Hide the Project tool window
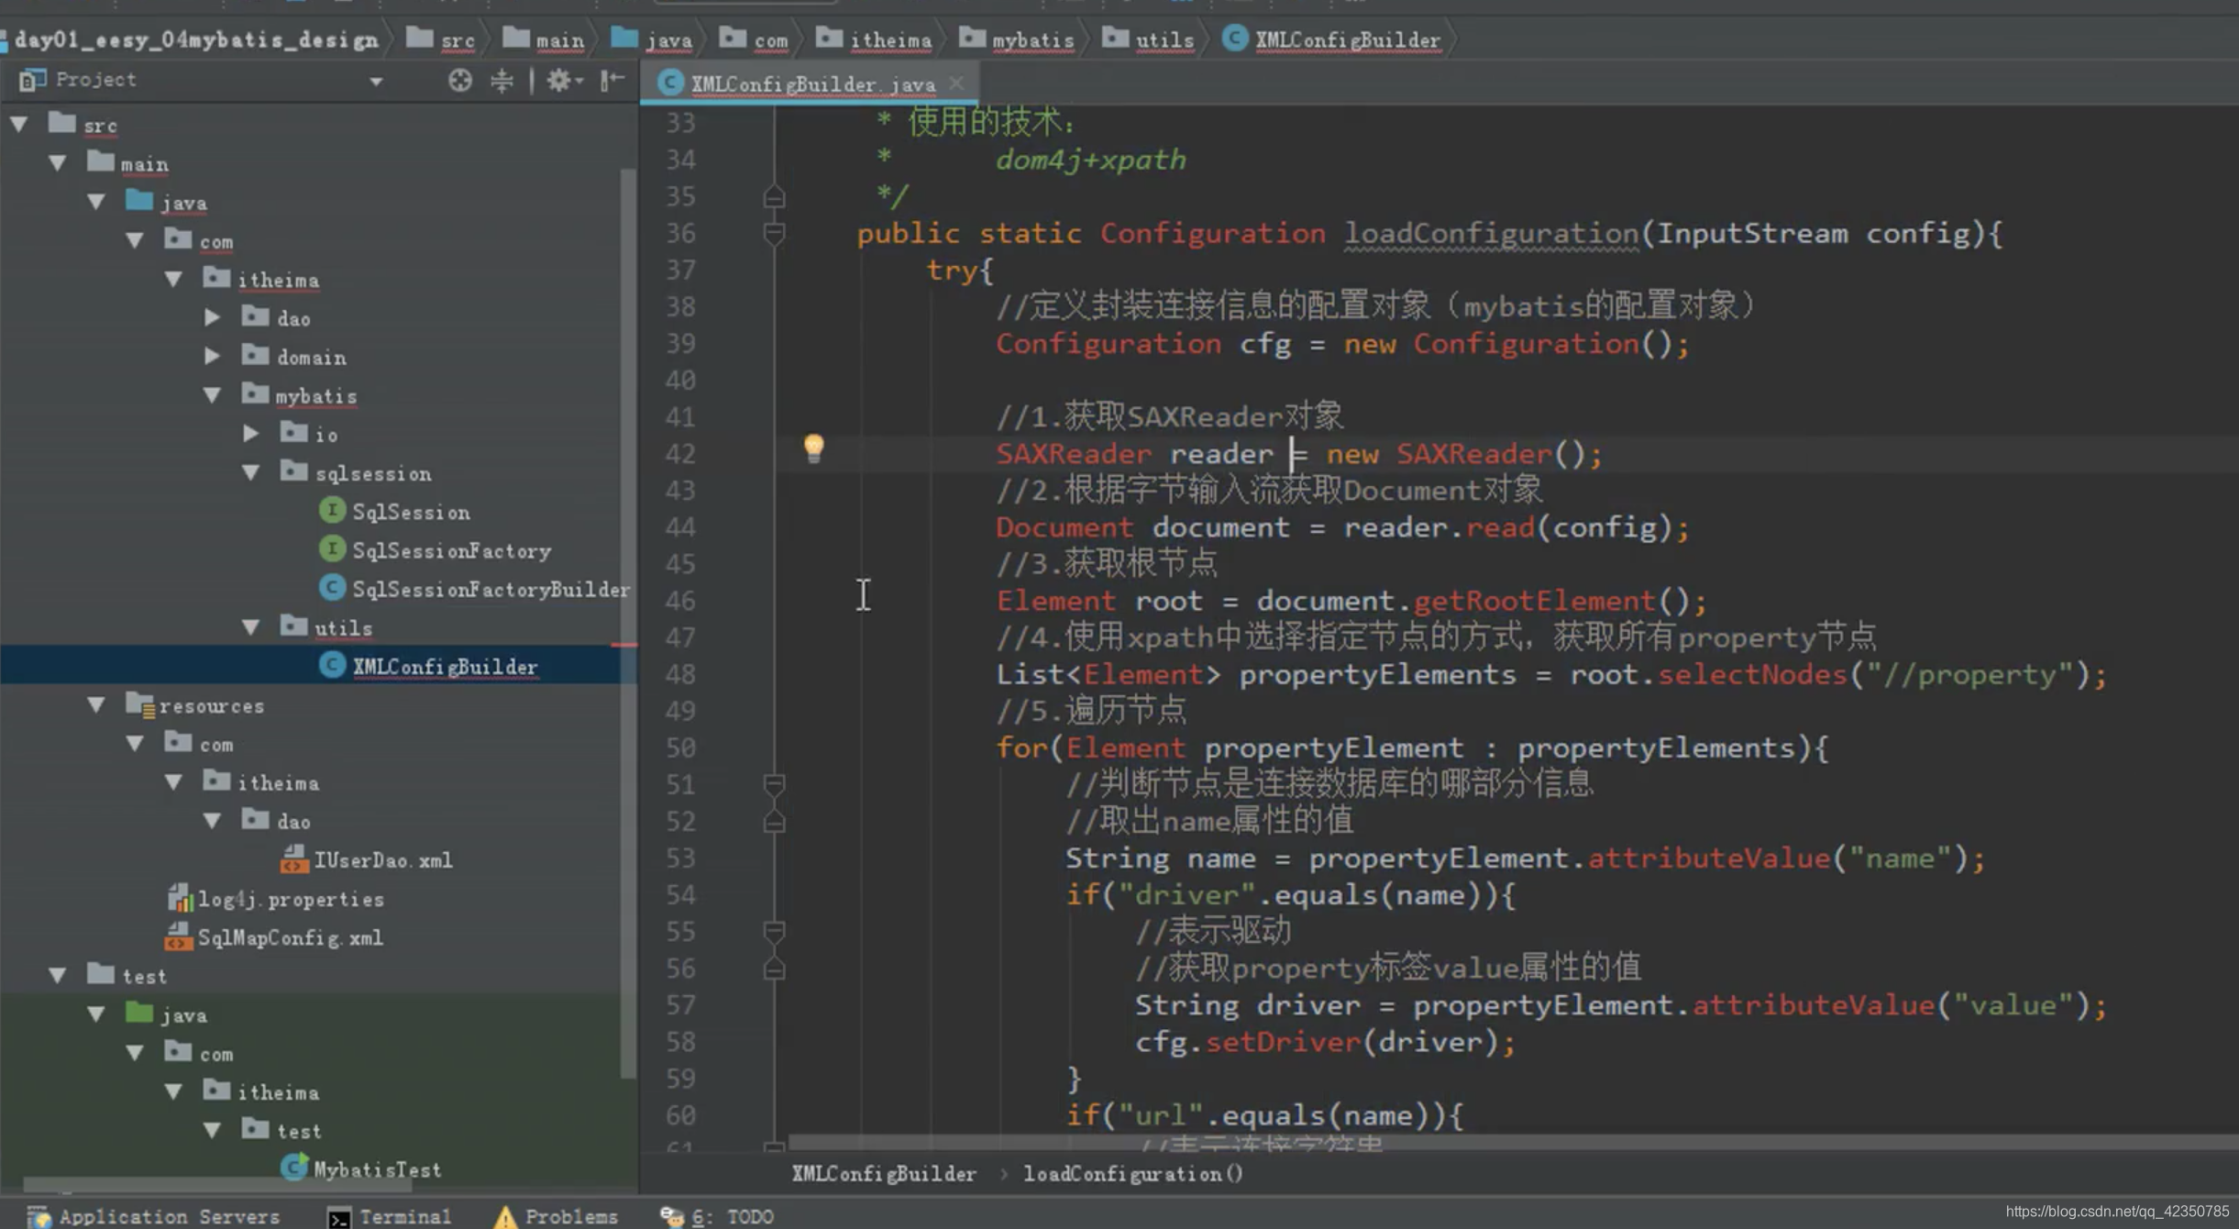This screenshot has height=1229, width=2239. click(612, 81)
